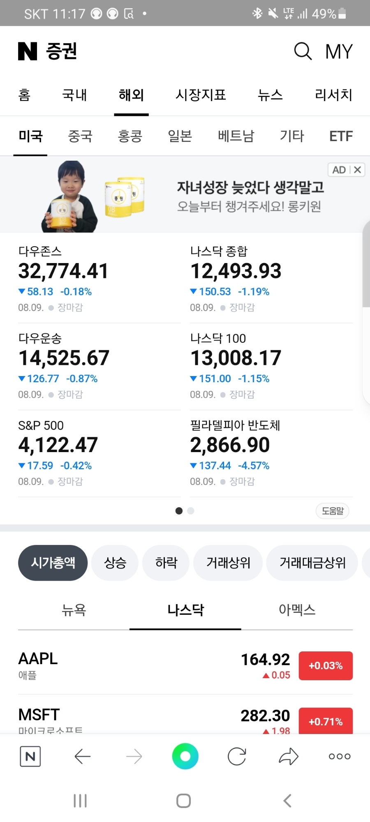Image resolution: width=370 pixels, height=822 pixels.
Task: Go forward with the browser forward arrow
Action: [134, 756]
